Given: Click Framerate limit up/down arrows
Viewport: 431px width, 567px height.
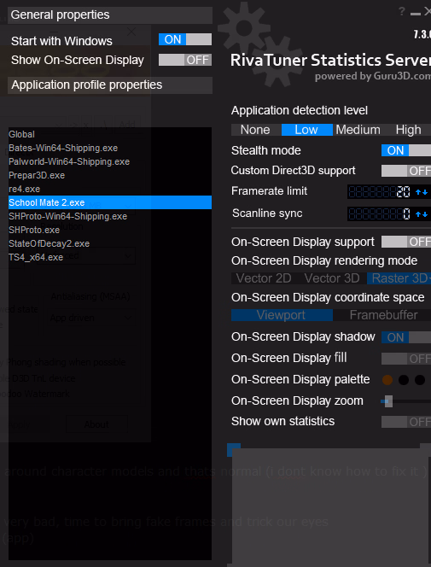Looking at the screenshot, I should 422,192.
